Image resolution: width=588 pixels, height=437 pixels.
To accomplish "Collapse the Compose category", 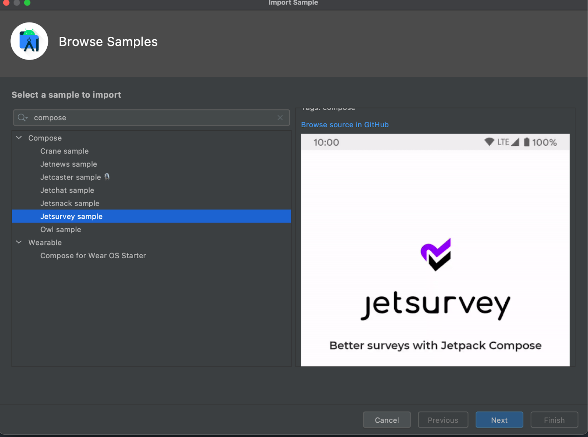I will (x=19, y=138).
